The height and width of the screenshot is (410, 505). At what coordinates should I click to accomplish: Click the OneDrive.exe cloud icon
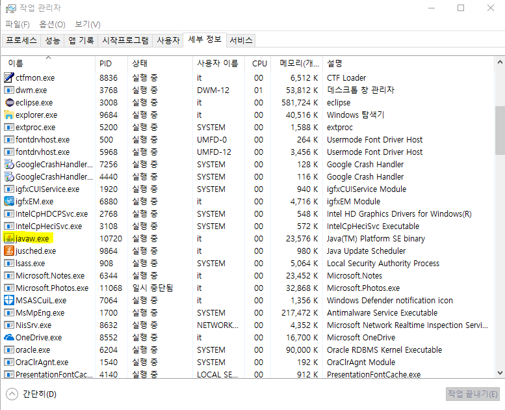pyautogui.click(x=9, y=337)
